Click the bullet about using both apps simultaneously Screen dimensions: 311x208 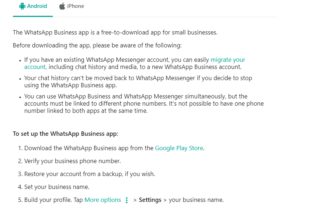pos(144,103)
